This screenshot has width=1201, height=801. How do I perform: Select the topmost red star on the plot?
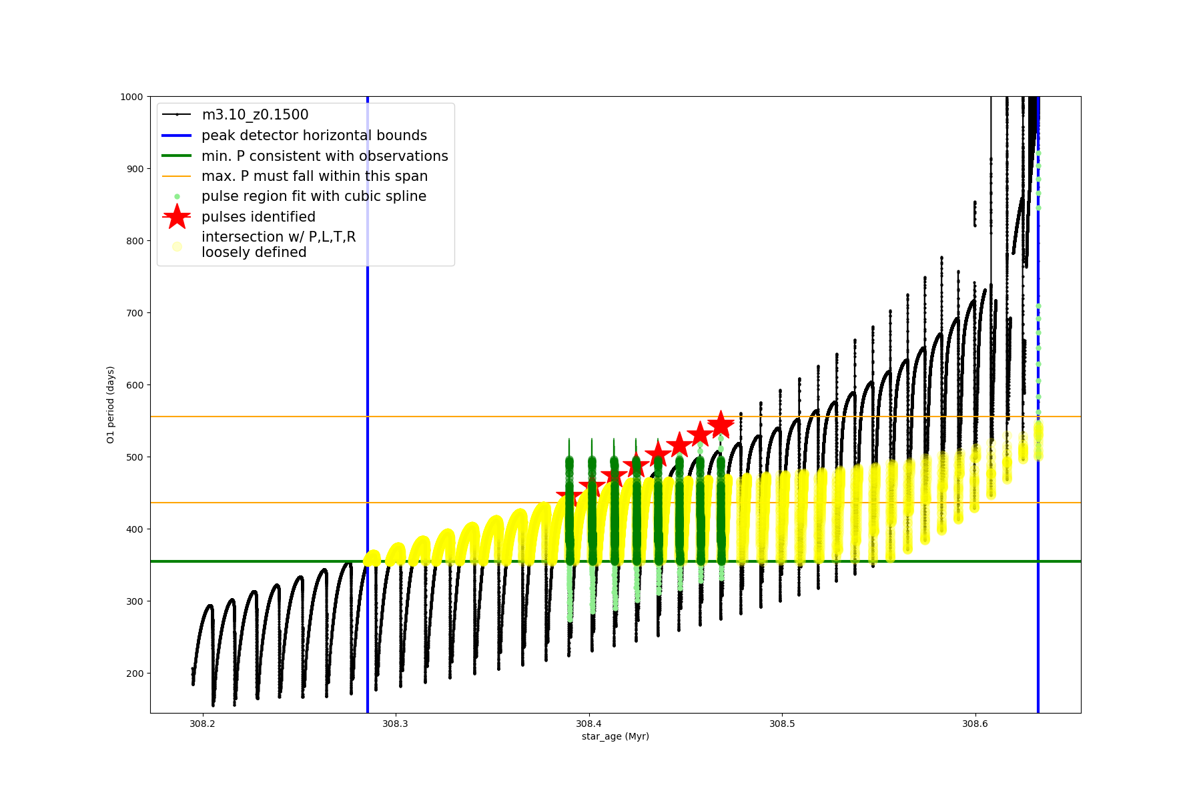click(721, 425)
